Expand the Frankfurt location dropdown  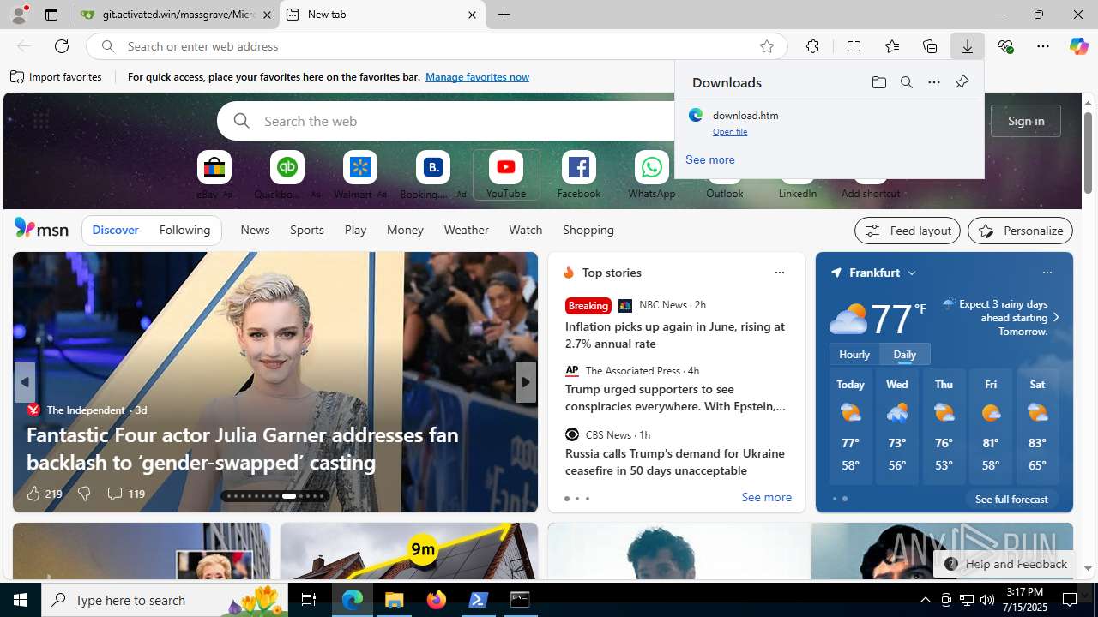[x=911, y=273]
